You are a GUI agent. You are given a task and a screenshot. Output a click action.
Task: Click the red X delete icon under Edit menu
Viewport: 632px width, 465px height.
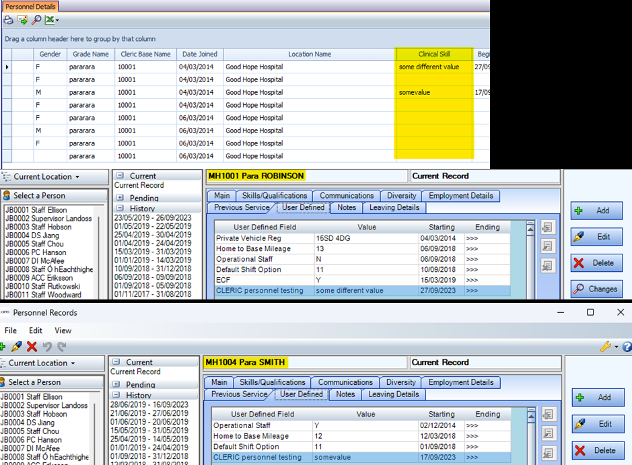click(x=32, y=347)
